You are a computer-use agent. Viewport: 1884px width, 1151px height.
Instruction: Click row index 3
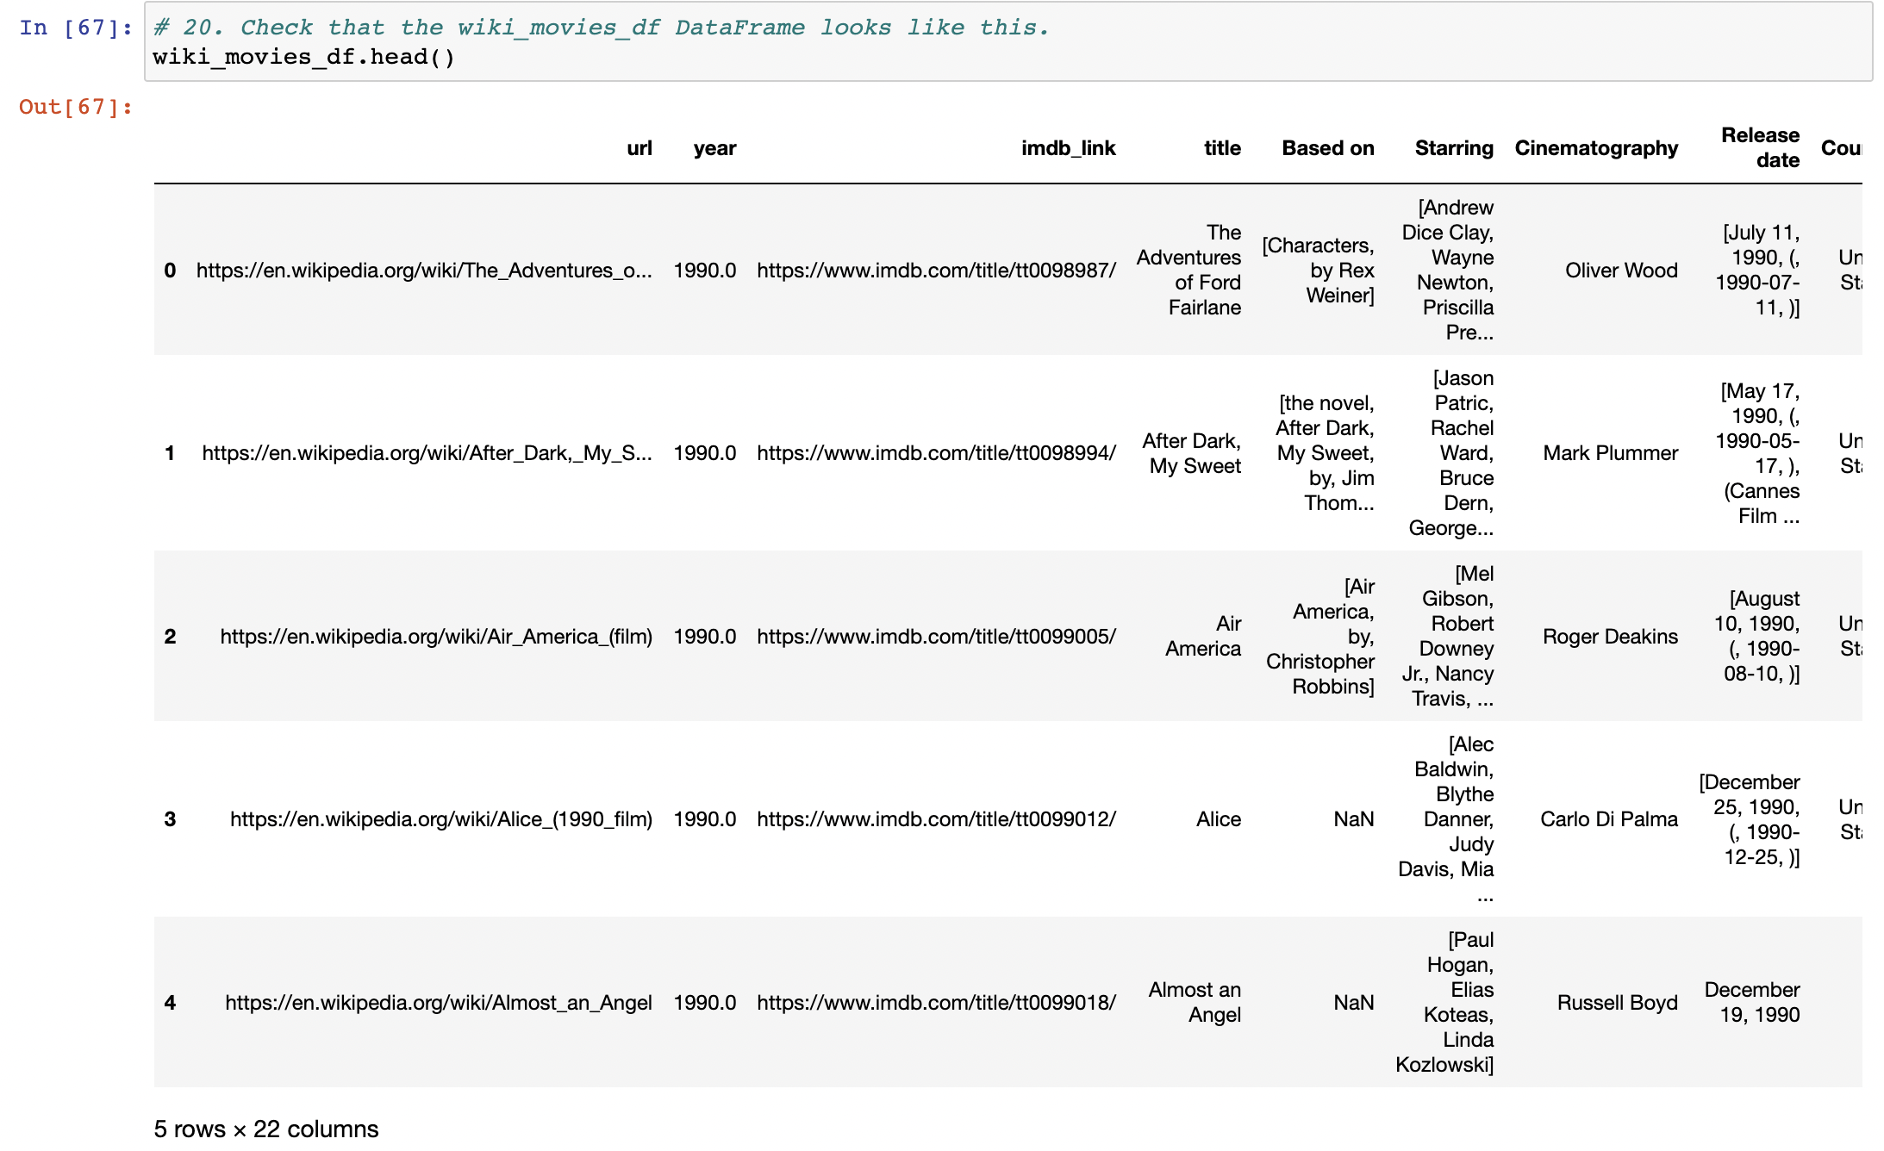tap(170, 819)
